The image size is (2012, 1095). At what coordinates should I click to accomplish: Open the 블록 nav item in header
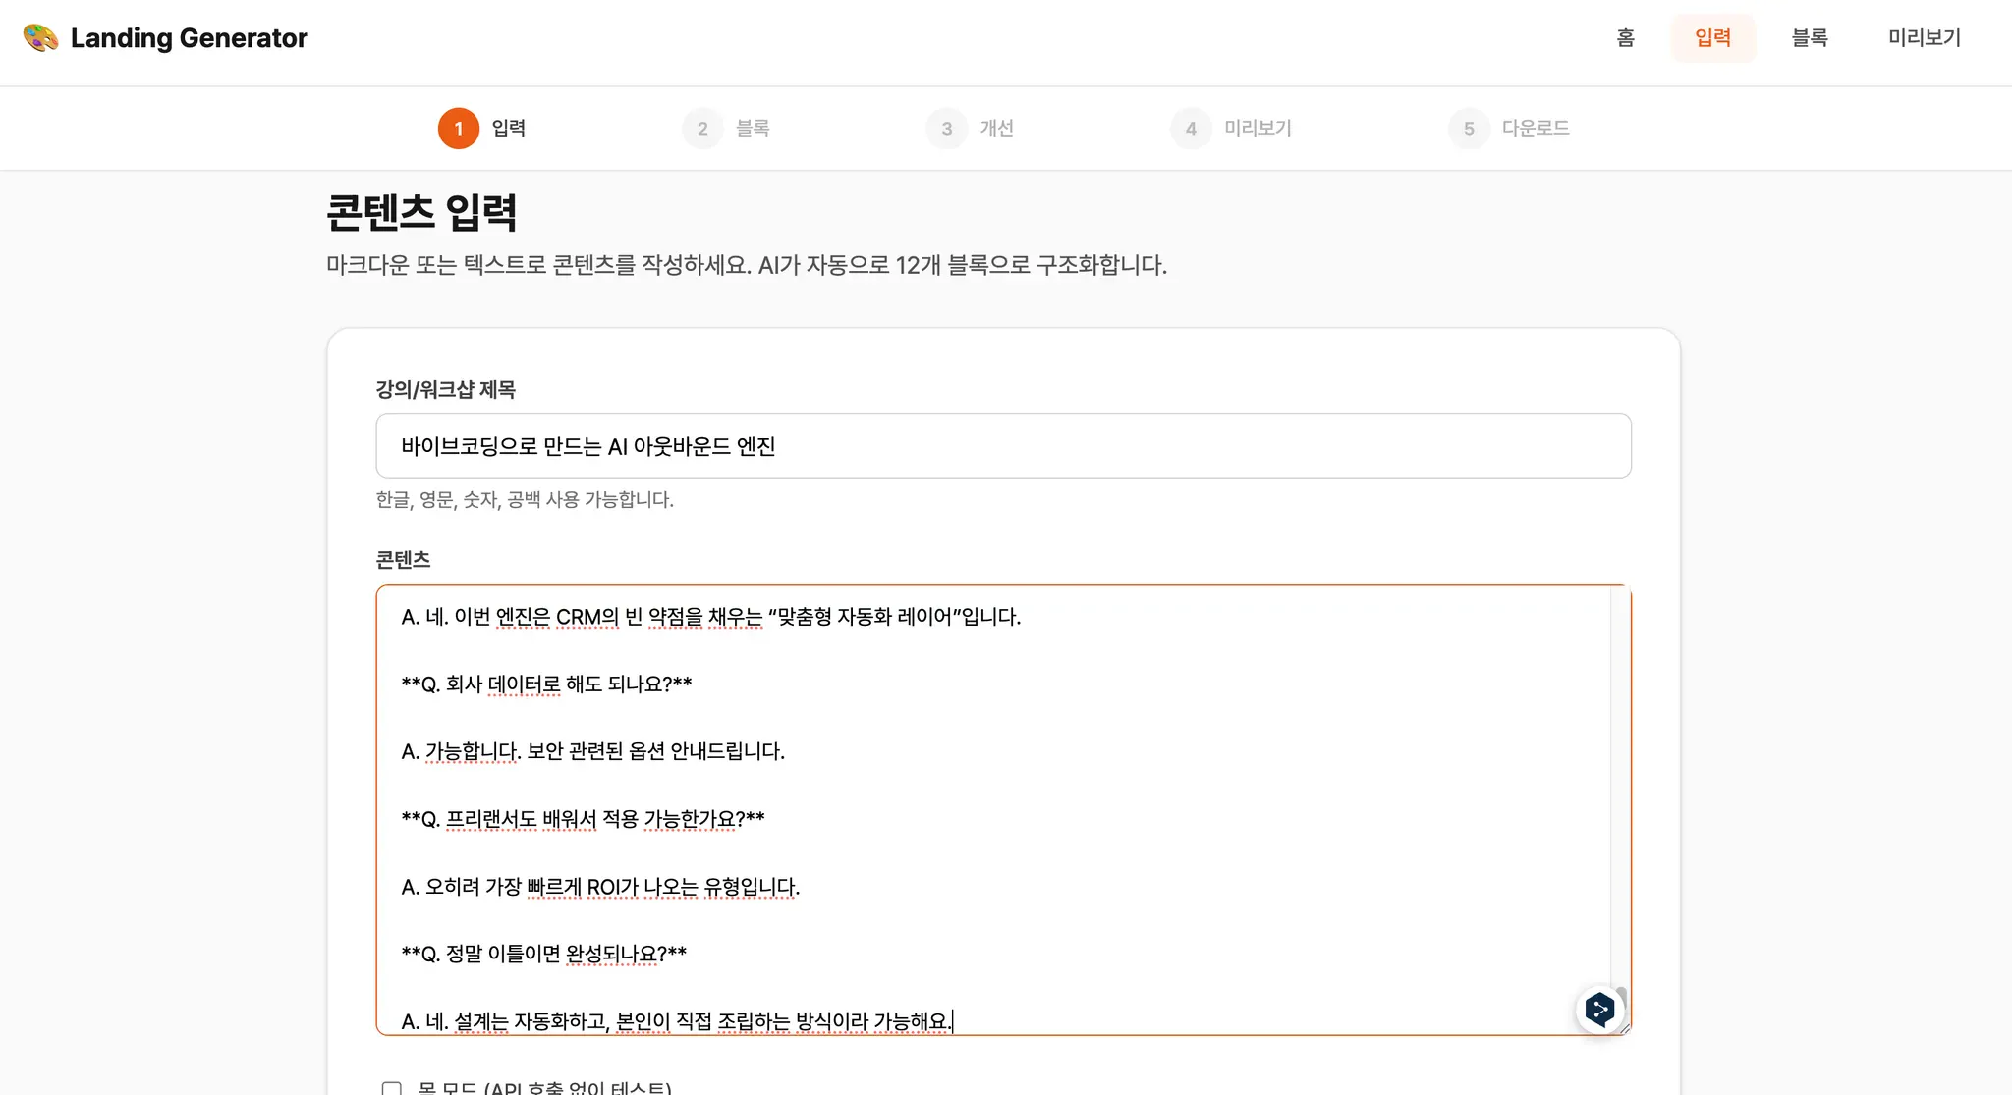click(x=1810, y=37)
